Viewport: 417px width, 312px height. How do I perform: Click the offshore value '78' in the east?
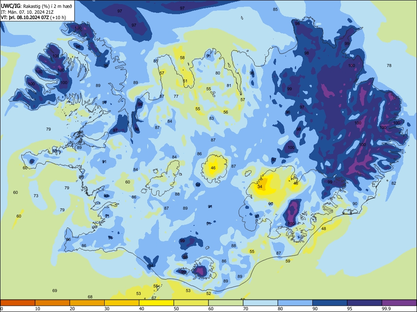(389, 65)
